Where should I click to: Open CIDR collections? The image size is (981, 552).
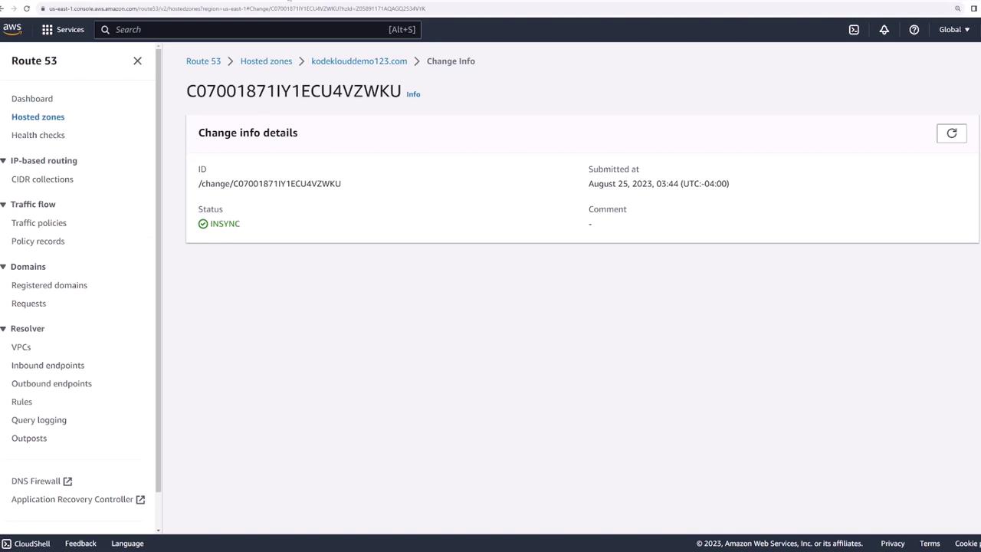click(42, 179)
